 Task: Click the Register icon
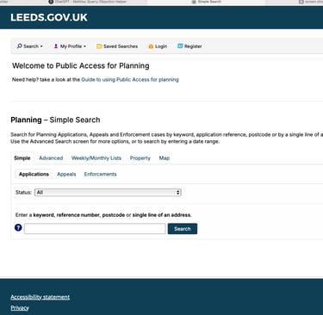180,46
